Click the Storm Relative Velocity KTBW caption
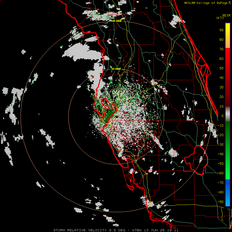This screenshot has width=232, height=232. [116, 230]
